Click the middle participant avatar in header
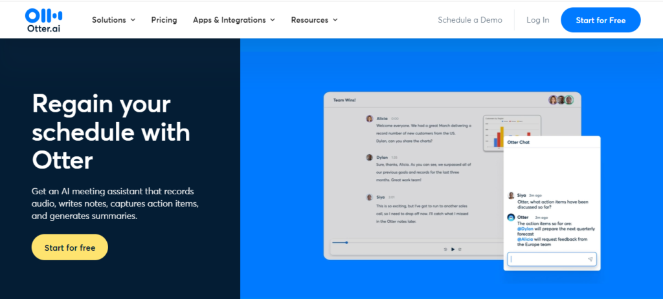Image resolution: width=663 pixels, height=299 pixels. 561,100
